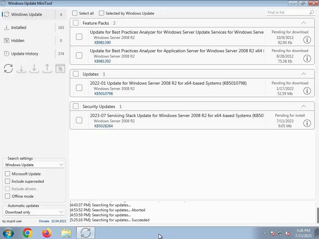Click the KB5010798 link
The image size is (319, 239).
click(103, 94)
